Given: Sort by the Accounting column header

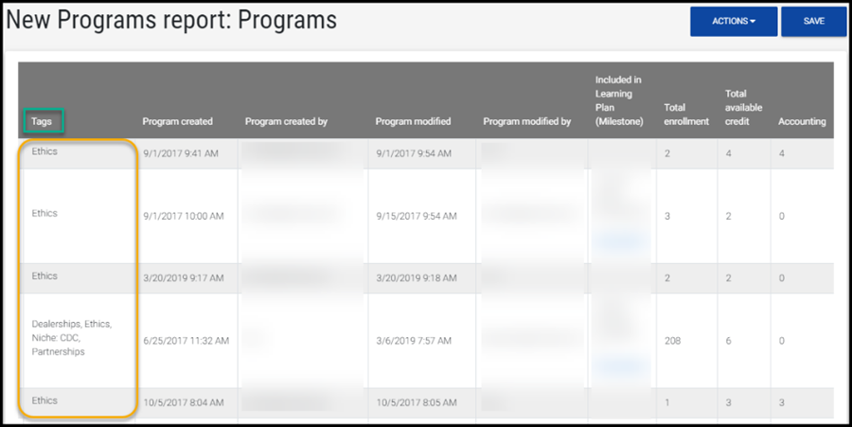Looking at the screenshot, I should [x=802, y=121].
